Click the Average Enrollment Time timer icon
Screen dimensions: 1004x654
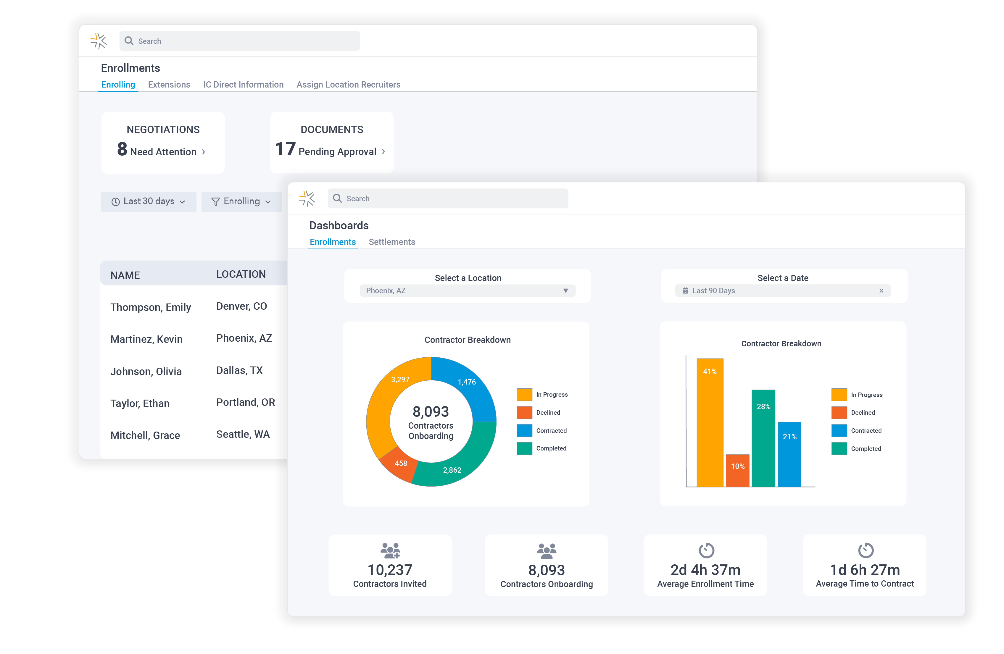706,550
